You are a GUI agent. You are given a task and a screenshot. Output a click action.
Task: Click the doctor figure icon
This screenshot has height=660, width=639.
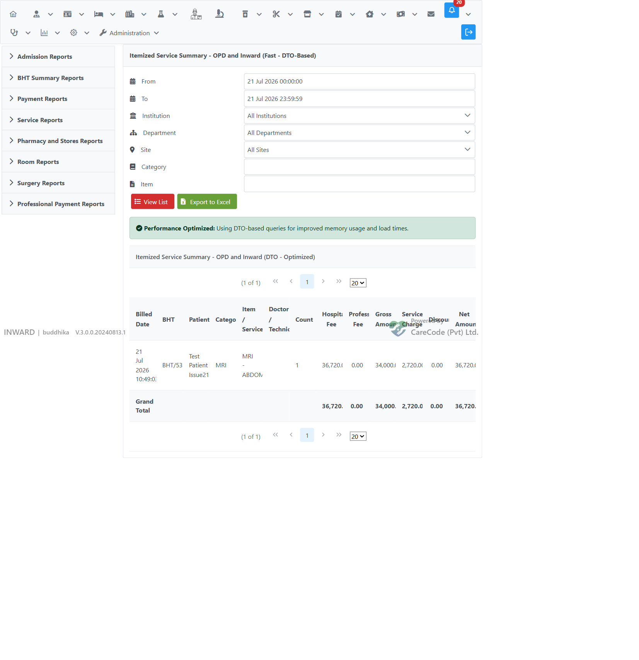click(196, 14)
